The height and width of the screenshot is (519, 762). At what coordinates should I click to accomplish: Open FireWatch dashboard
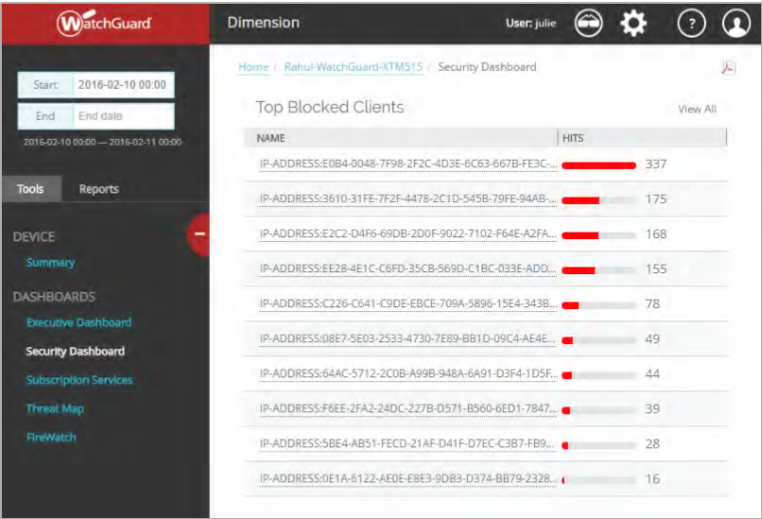(51, 438)
